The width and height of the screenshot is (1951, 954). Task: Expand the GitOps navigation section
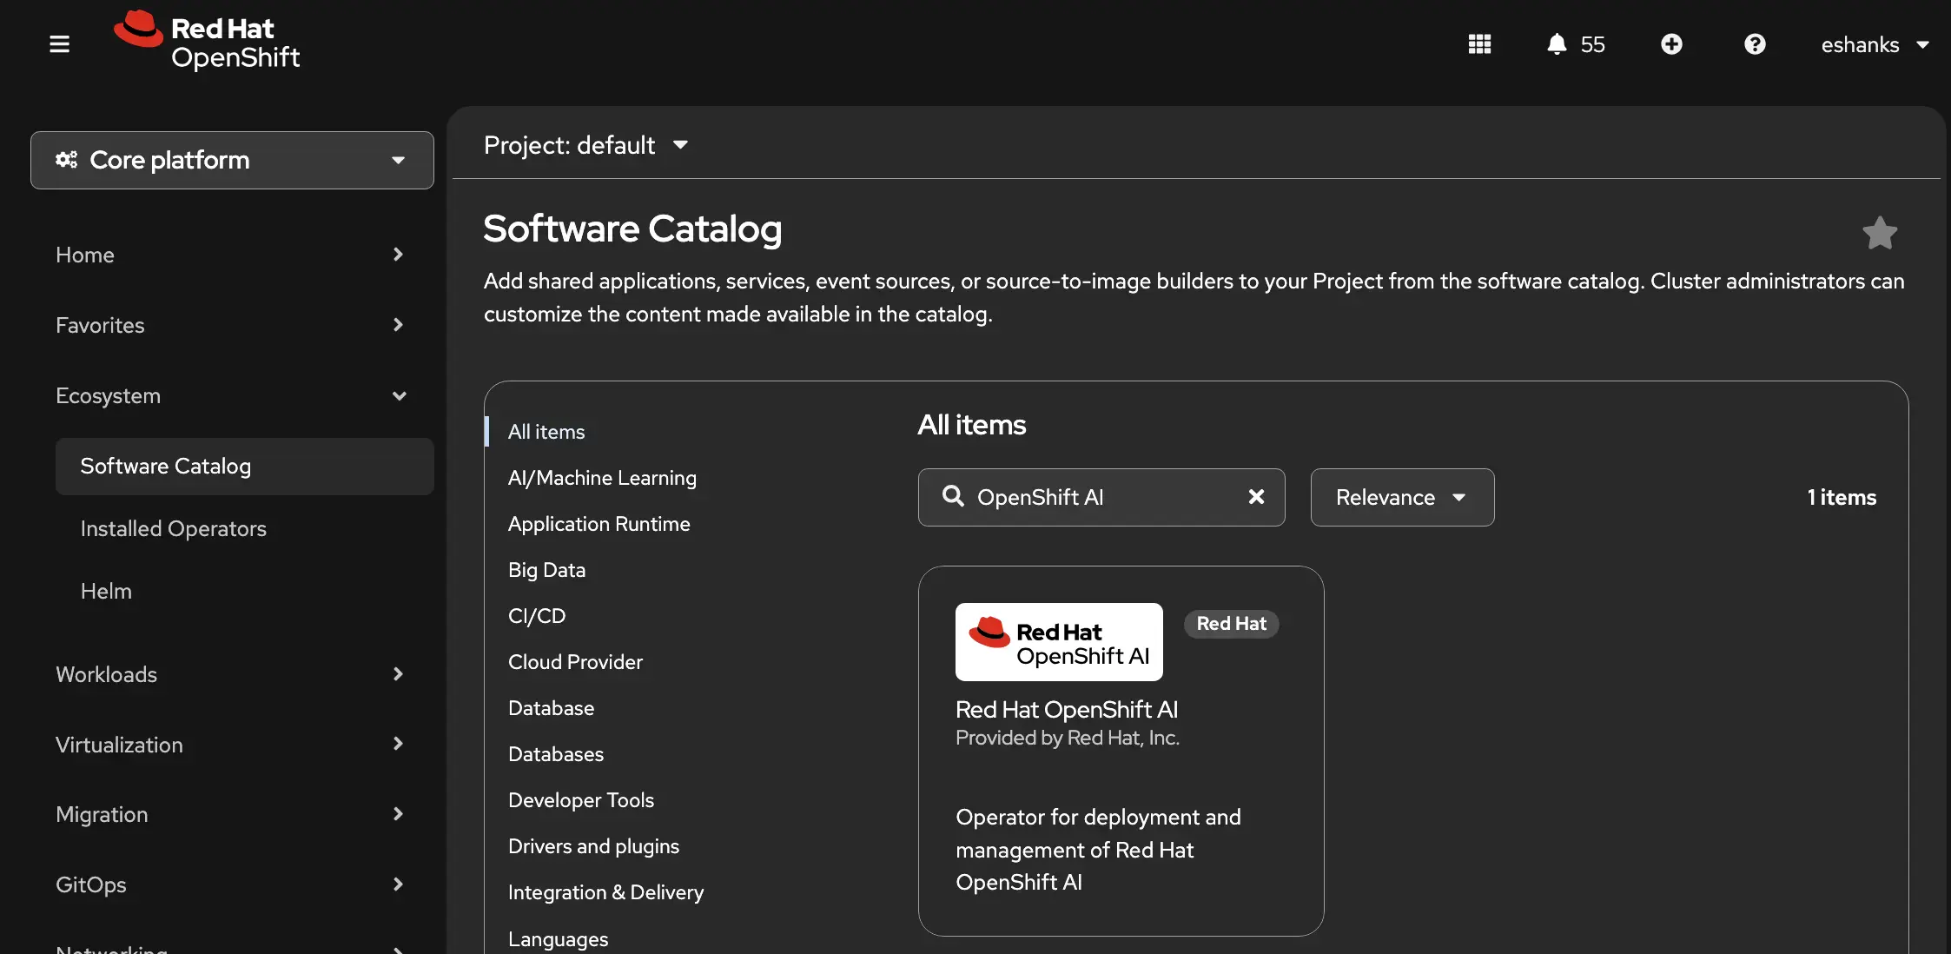230,884
